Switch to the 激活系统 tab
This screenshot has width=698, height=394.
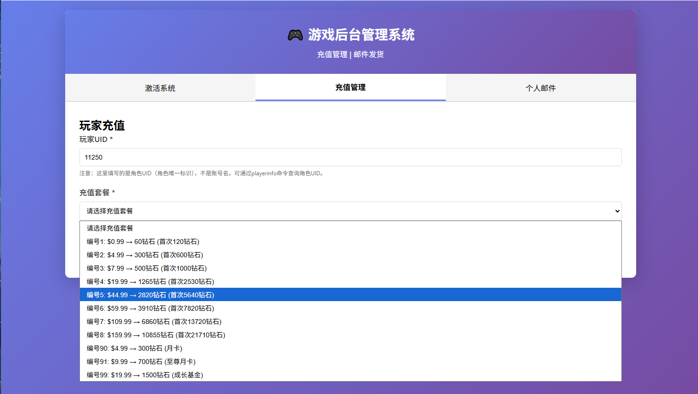pyautogui.click(x=160, y=88)
